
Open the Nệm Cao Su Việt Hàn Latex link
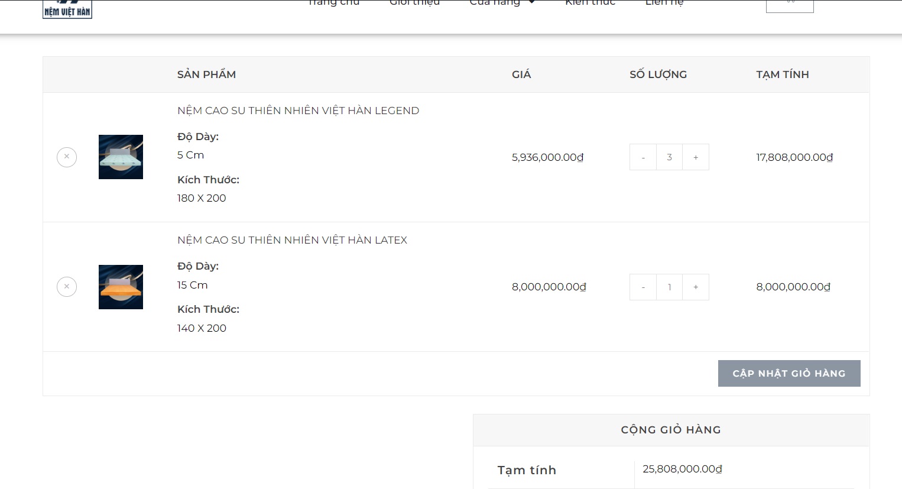[x=292, y=240]
